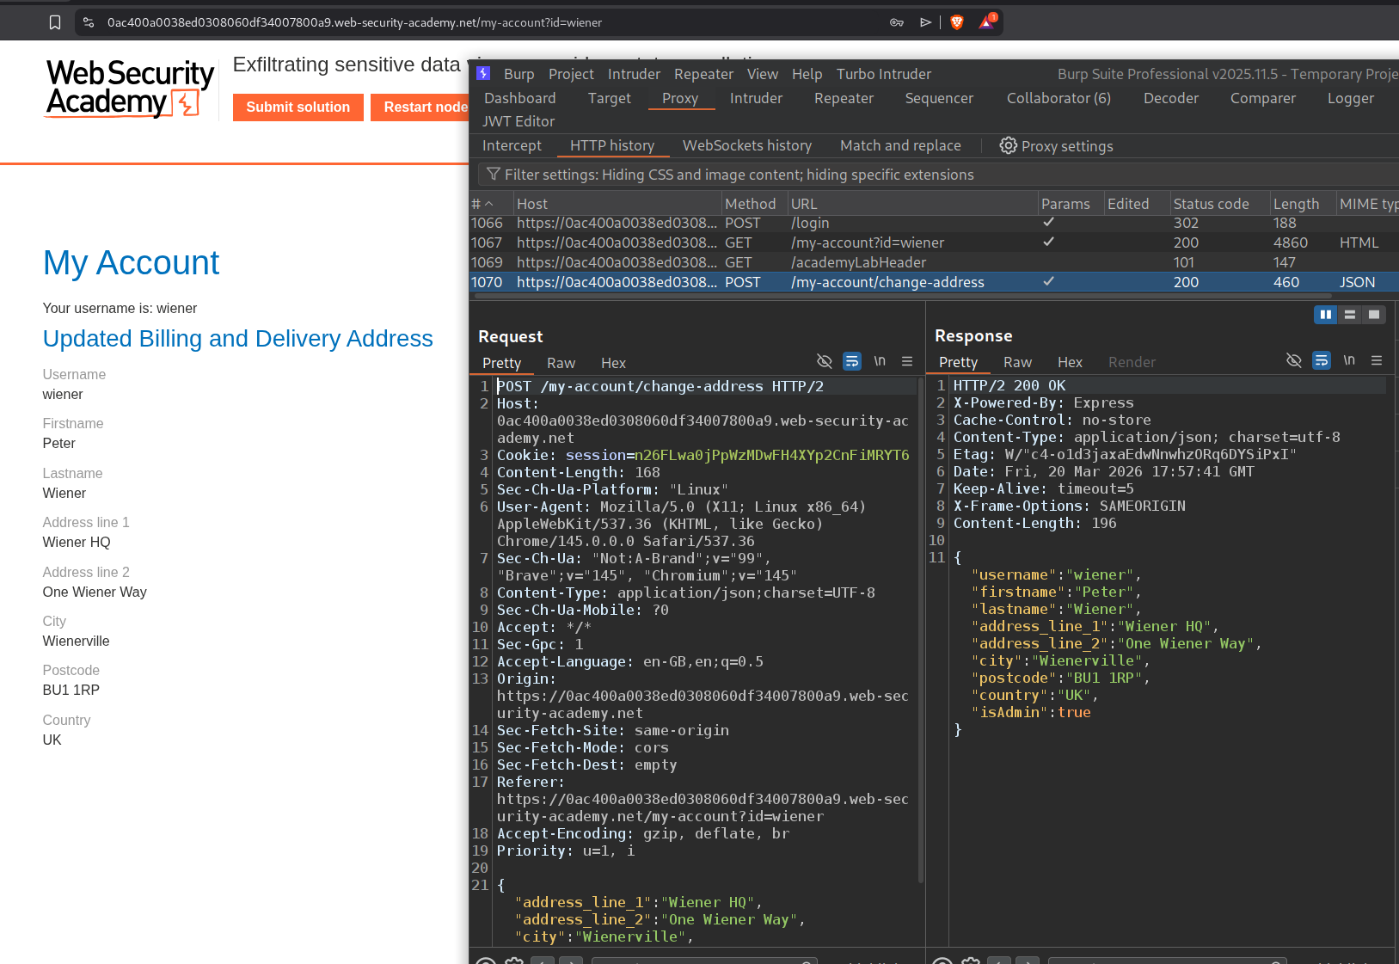Toggle word wrap in the Response panel
The image size is (1399, 964).
click(1321, 361)
